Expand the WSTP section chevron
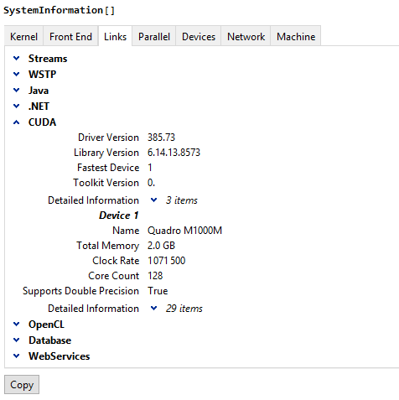 tap(17, 75)
